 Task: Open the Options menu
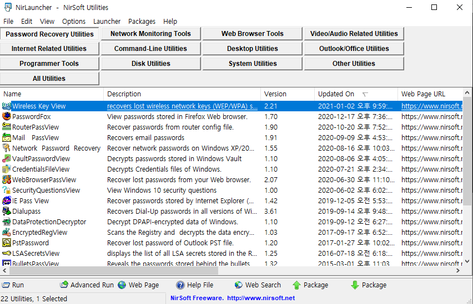pos(74,22)
